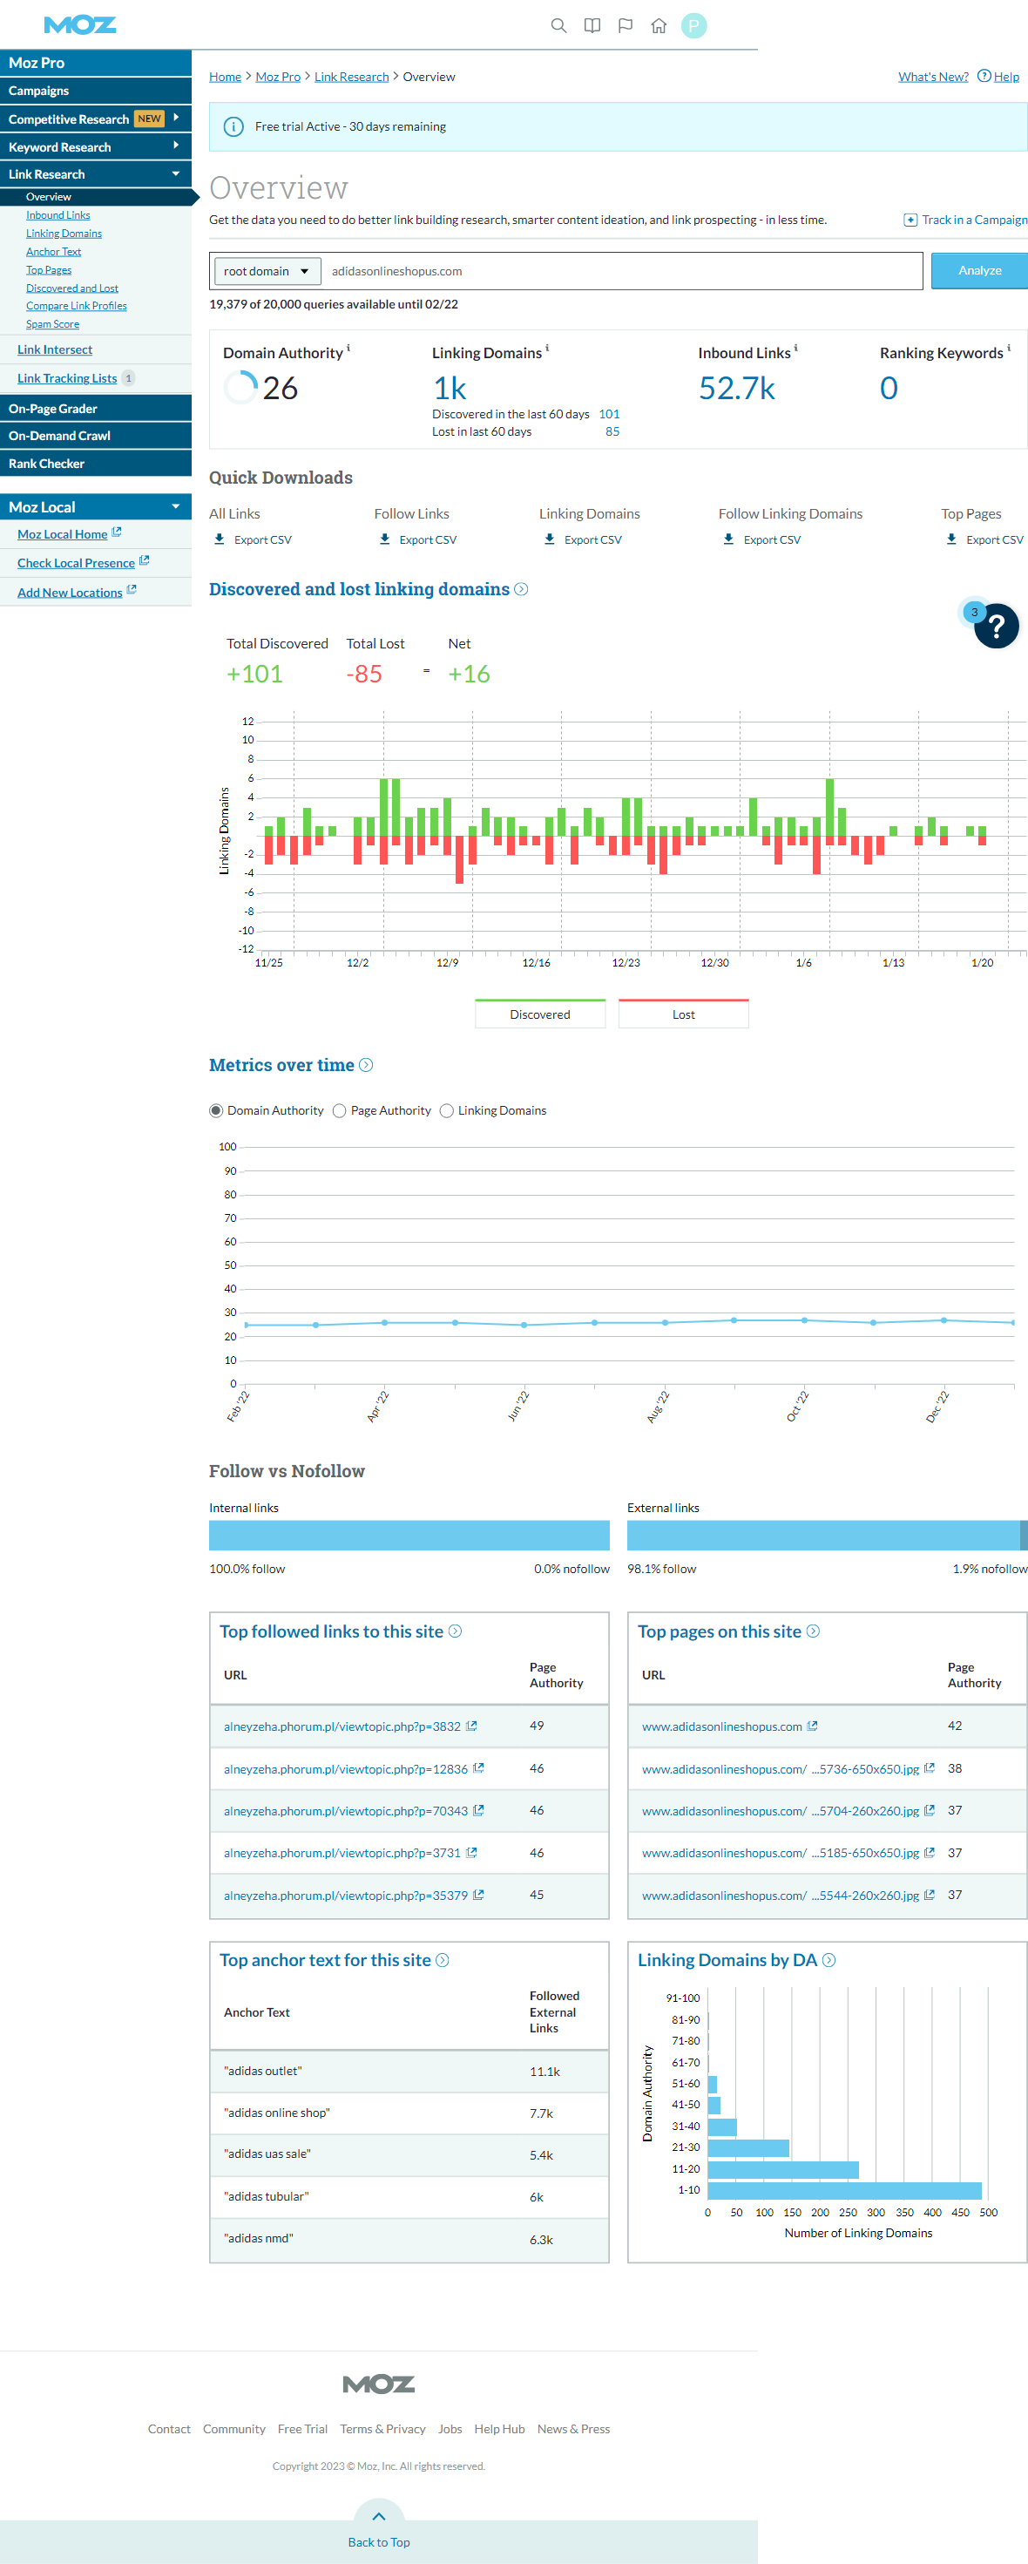Click external link icon beside Add New Locations
The image size is (1028, 2564).
pos(132,590)
